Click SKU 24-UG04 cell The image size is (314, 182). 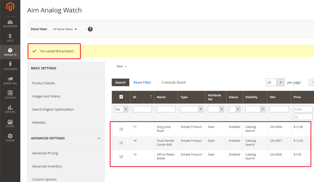pyautogui.click(x=276, y=127)
